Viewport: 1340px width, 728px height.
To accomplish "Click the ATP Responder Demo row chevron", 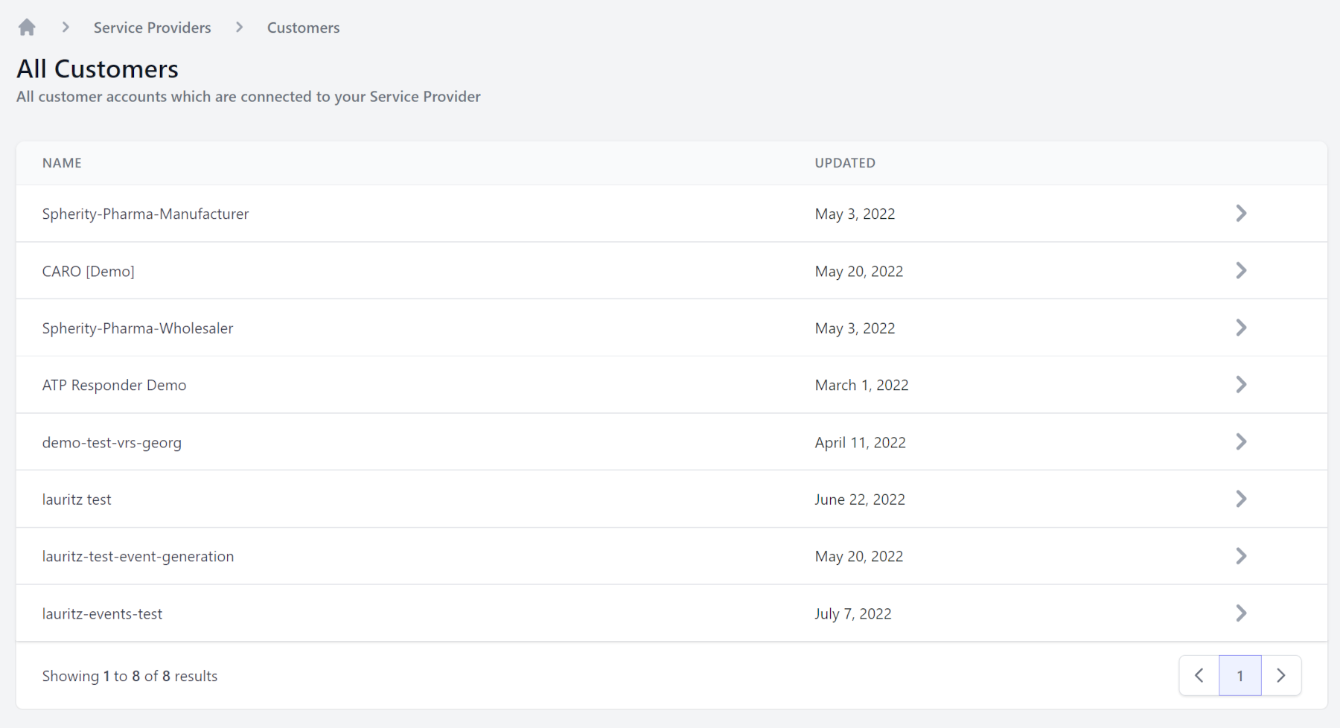I will click(x=1240, y=385).
